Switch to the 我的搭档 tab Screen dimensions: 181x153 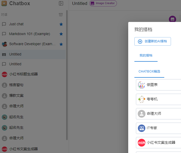pyautogui.click(x=146, y=55)
